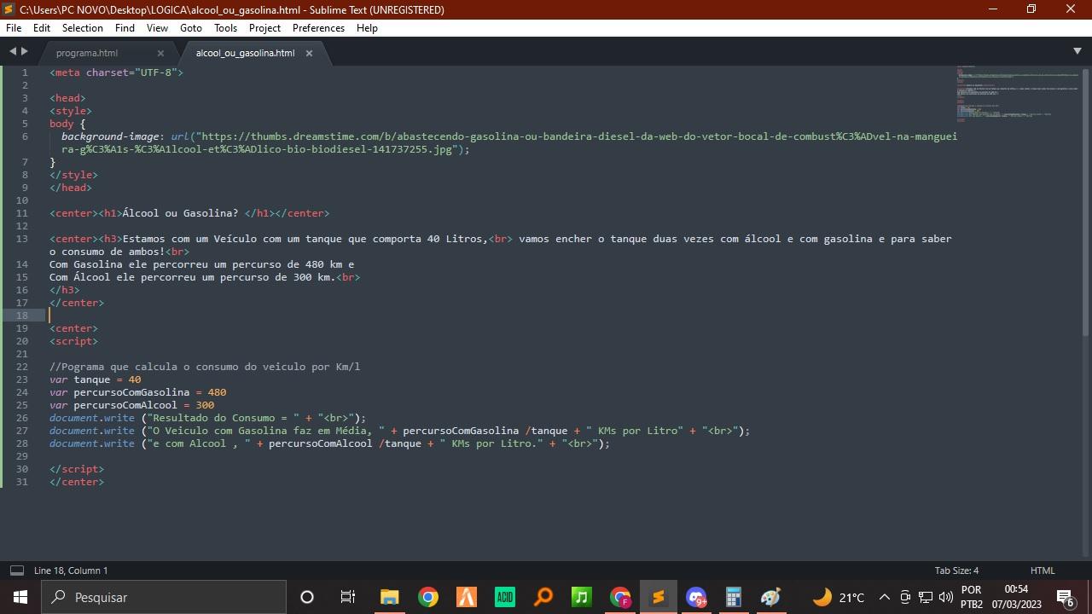The image size is (1092, 614).
Task: Launch ACID app from taskbar
Action: click(x=504, y=597)
